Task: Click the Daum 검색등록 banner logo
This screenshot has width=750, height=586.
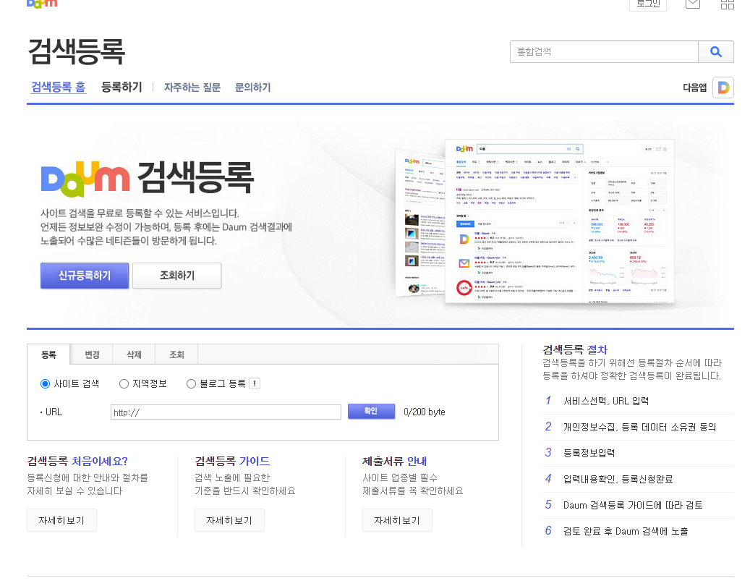Action: tap(148, 178)
